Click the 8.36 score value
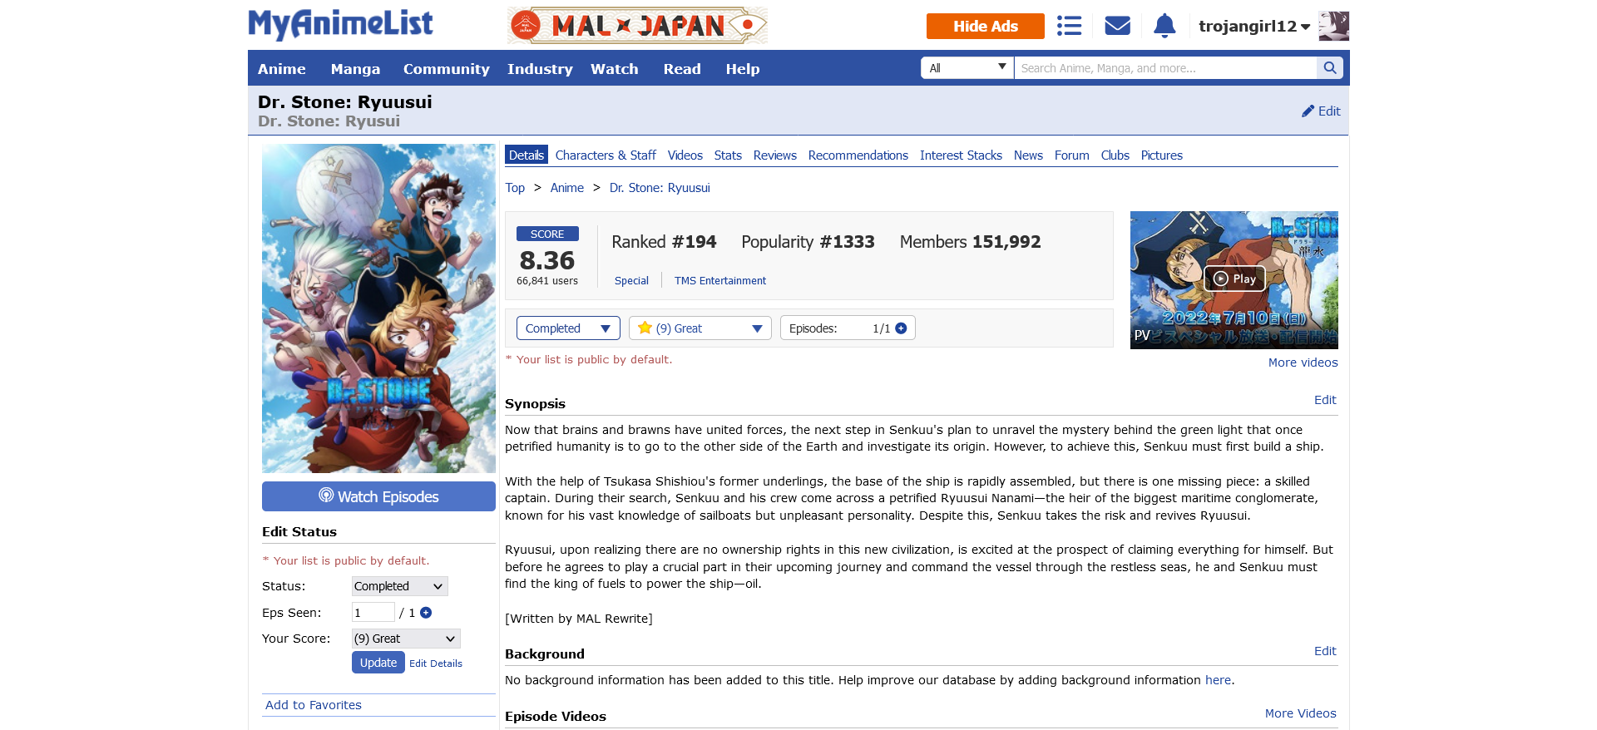The height and width of the screenshot is (730, 1597). 547,260
